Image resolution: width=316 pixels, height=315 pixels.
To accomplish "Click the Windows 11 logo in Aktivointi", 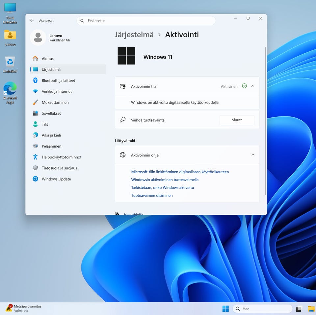I will point(126,56).
